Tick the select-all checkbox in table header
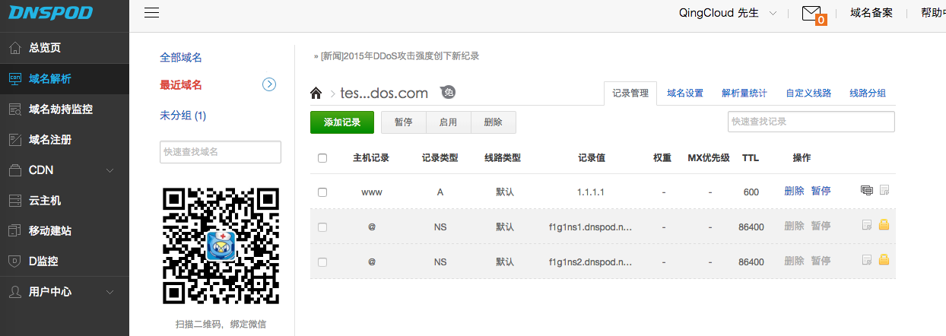This screenshot has height=336, width=946. (x=322, y=158)
